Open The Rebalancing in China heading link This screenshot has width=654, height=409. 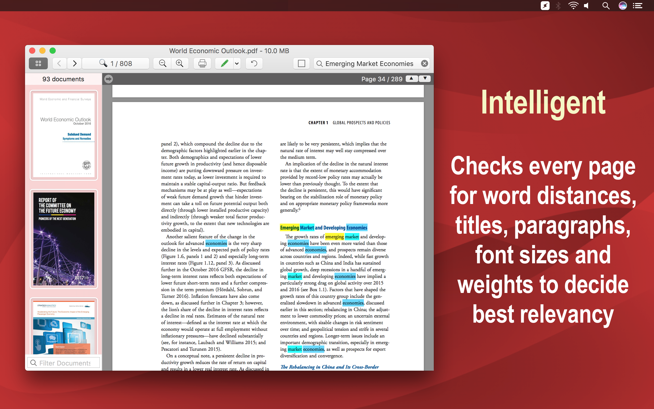330,367
